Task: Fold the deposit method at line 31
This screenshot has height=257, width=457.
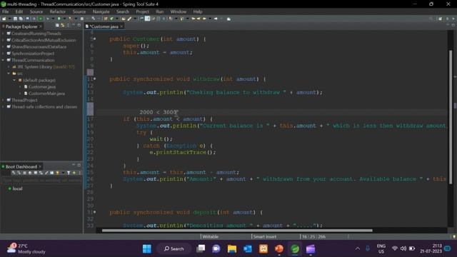Action: pyautogui.click(x=95, y=212)
